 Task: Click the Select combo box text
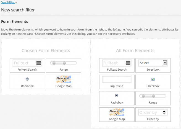click(x=151, y=63)
